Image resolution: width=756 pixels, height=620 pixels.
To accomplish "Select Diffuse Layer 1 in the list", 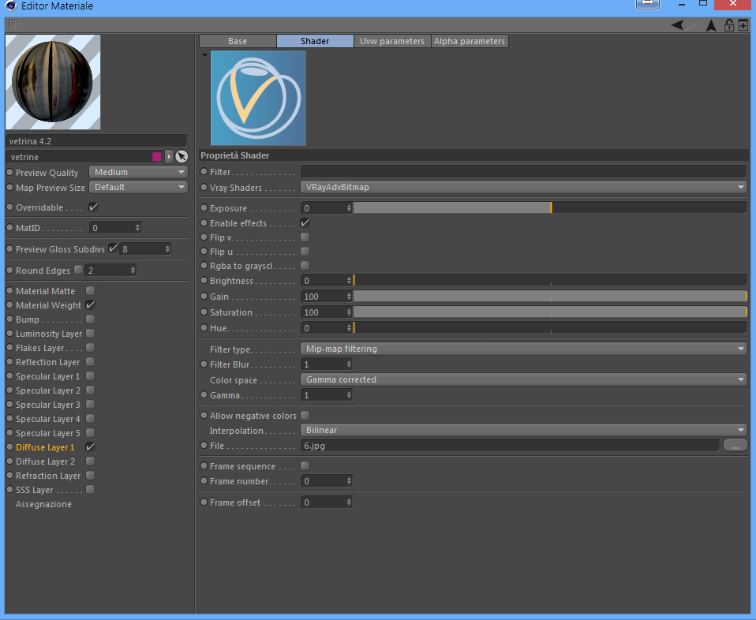I will 45,447.
